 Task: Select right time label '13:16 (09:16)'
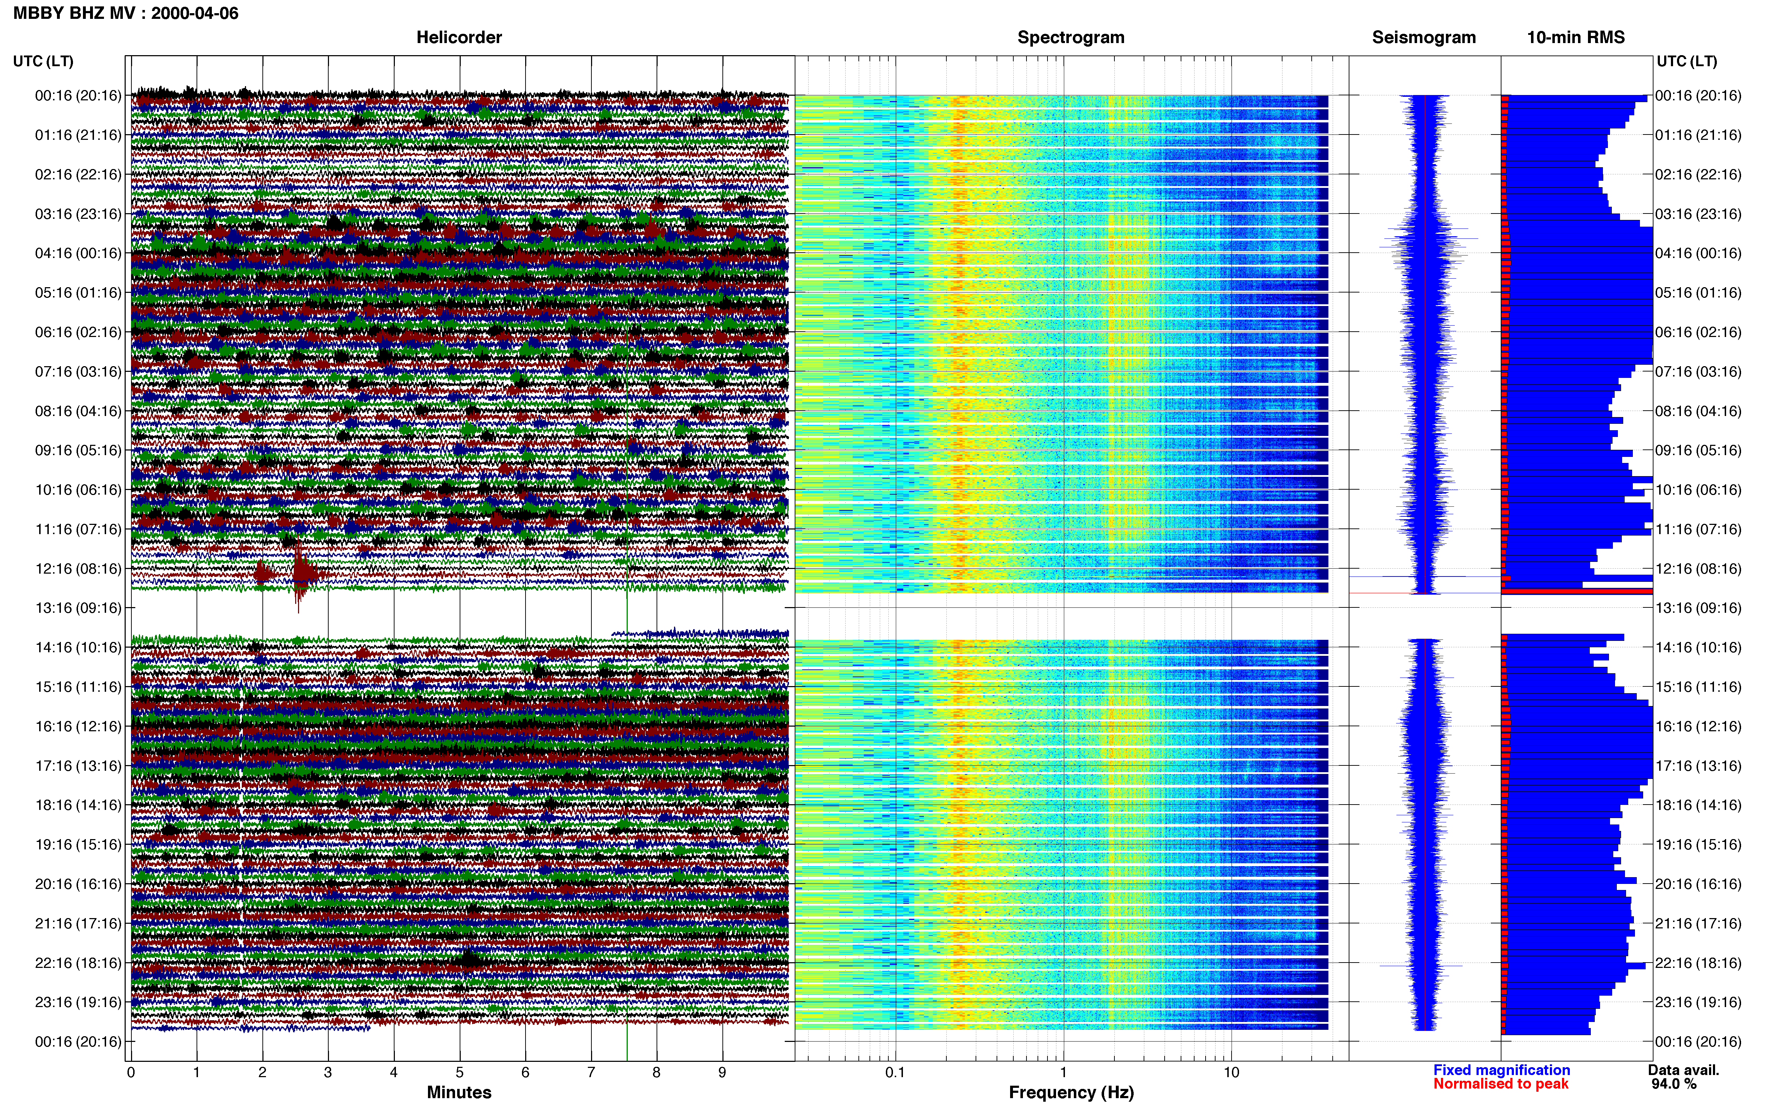point(1698,608)
